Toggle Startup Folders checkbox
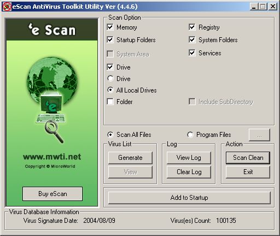280x236 pixels. point(110,40)
